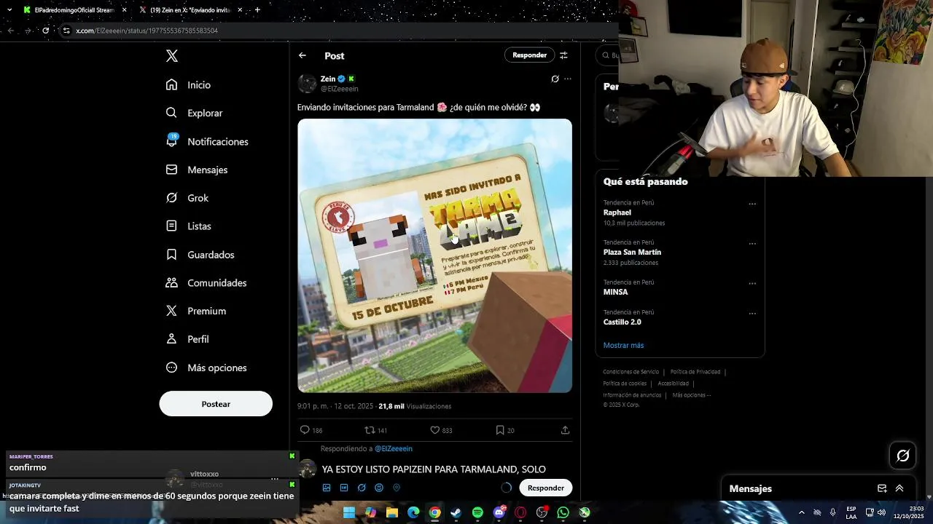The height and width of the screenshot is (524, 933).
Task: Bookmark the post with 20 saves
Action: 500,430
